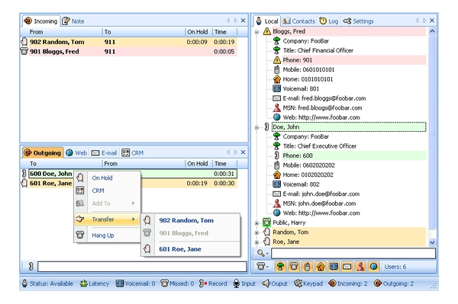Open the search magnifier dropdown

pos(263,253)
